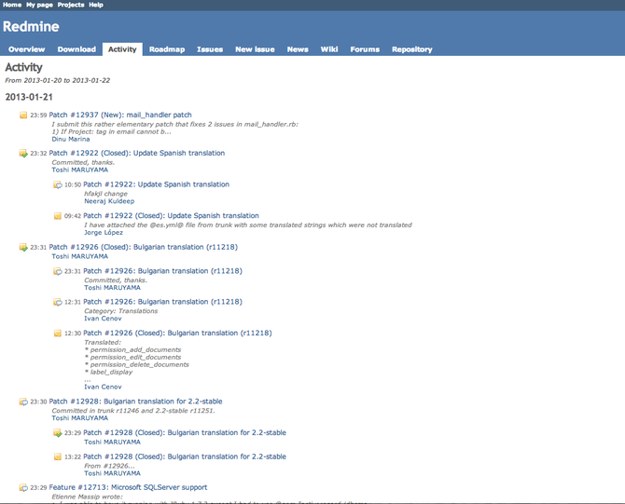The height and width of the screenshot is (504, 625).
Task: Click the 2013-01-21 date heading
Action: pos(29,97)
